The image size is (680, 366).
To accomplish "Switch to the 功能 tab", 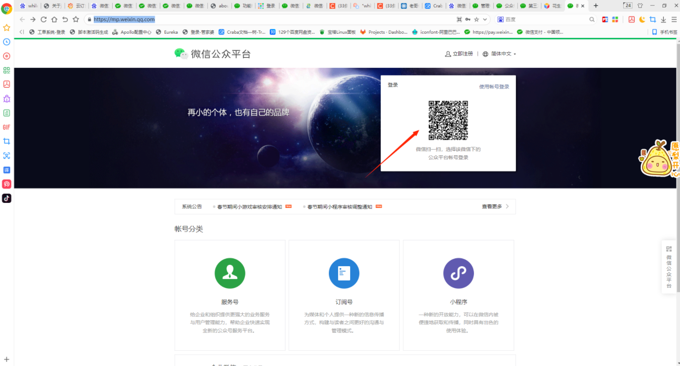I will coord(243,6).
